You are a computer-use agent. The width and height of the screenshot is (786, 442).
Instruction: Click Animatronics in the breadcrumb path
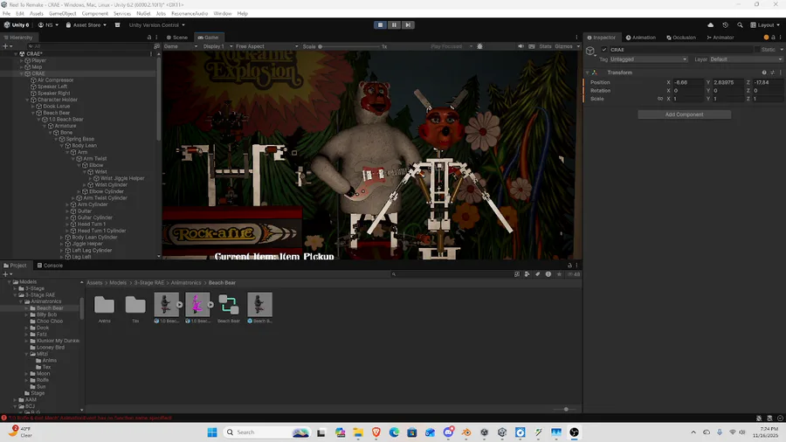(186, 283)
